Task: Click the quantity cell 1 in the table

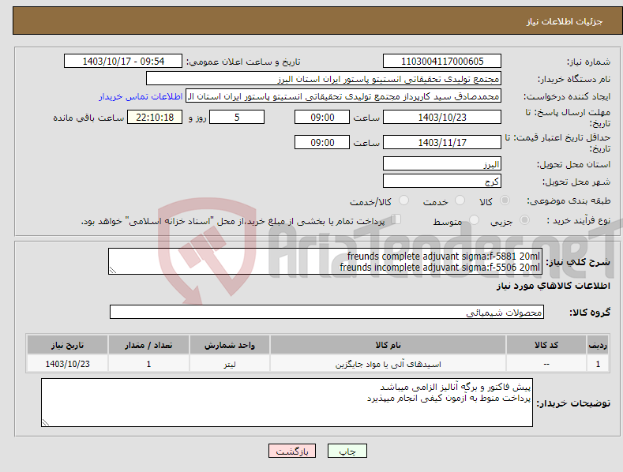Action: pyautogui.click(x=148, y=364)
